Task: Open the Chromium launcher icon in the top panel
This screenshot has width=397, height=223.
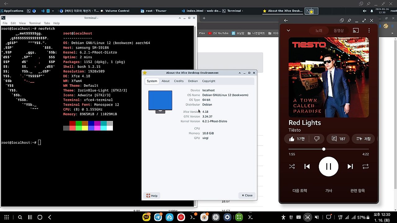Action: 34,11
